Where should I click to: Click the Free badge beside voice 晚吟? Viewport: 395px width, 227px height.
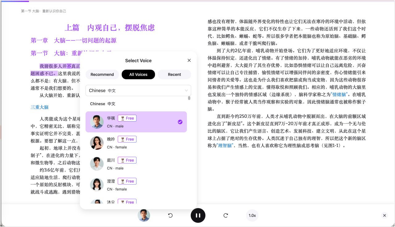127,139
